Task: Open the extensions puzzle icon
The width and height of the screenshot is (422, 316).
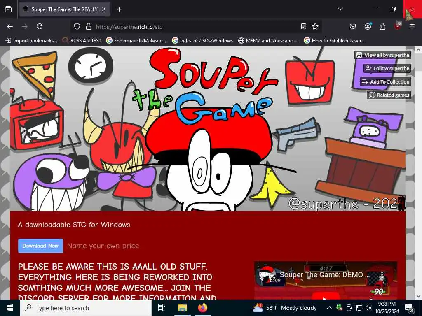Action: (382, 26)
